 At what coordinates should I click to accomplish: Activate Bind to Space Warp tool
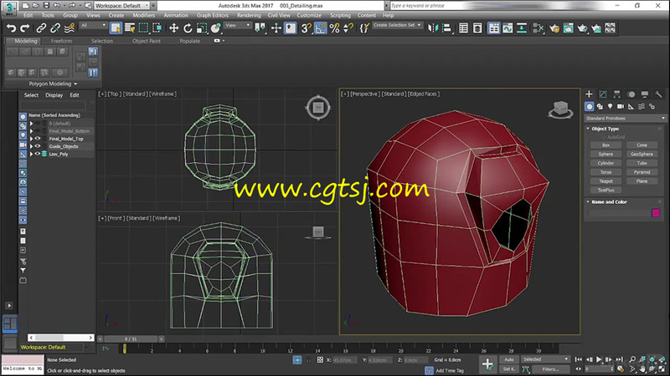(x=69, y=28)
